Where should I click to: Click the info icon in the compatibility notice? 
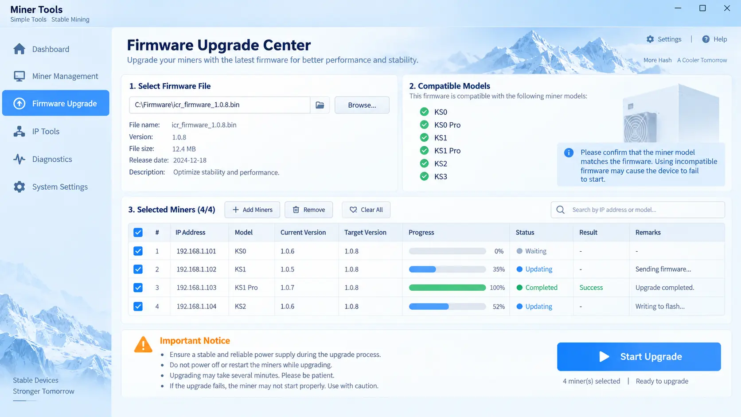[569, 152]
